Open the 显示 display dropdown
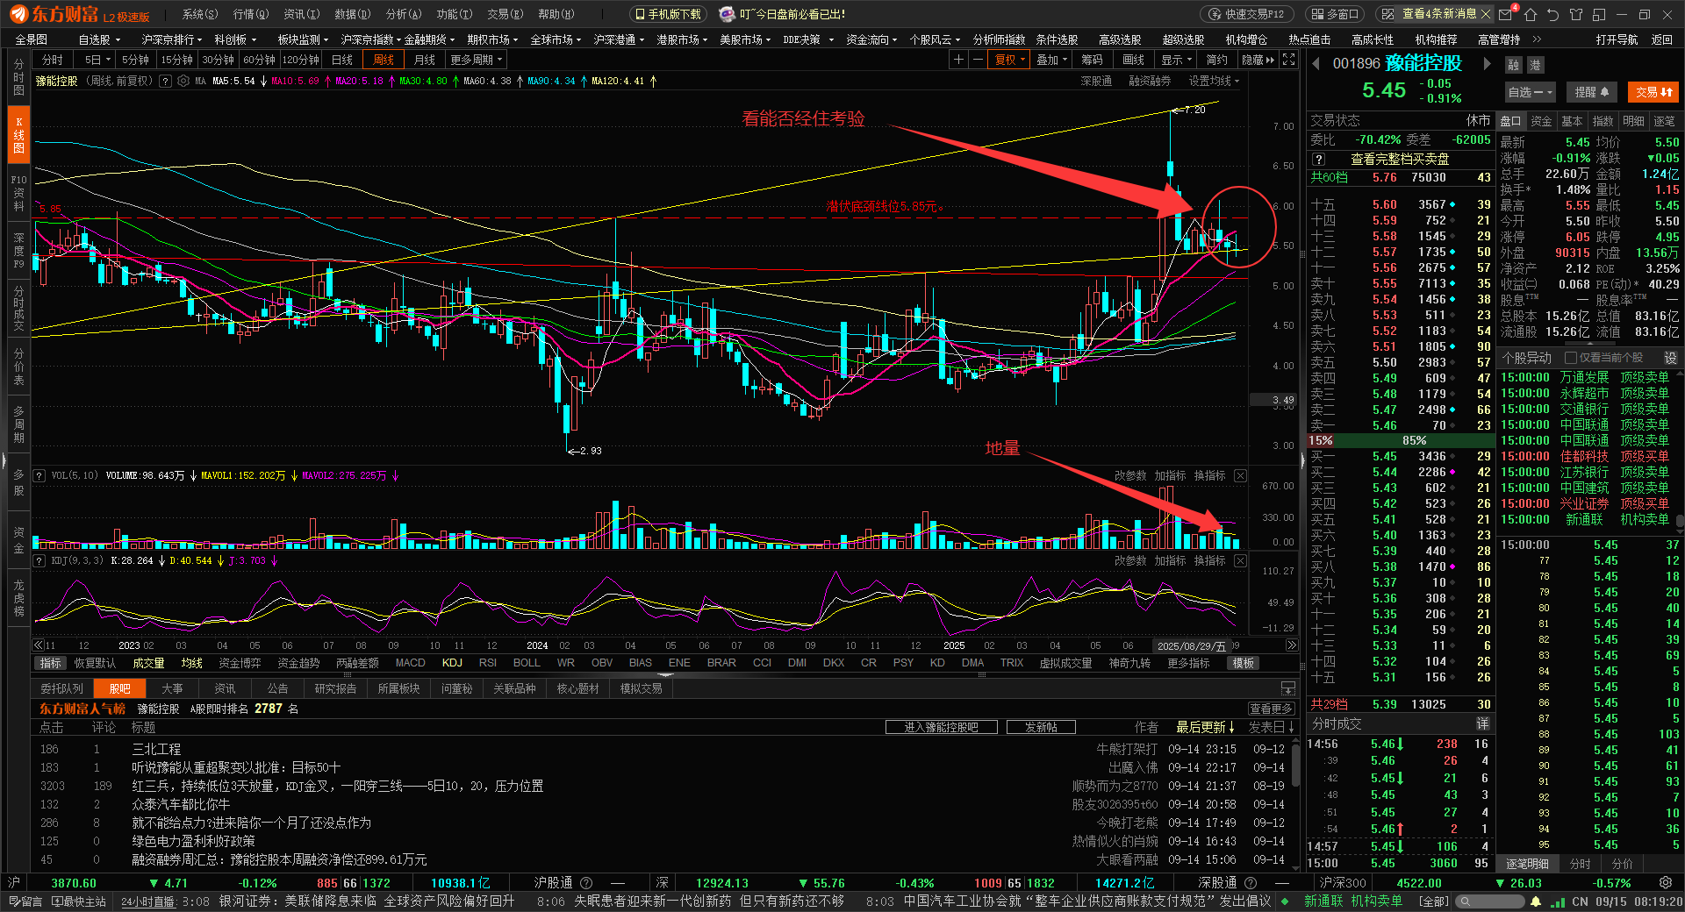This screenshot has height=912, width=1685. click(1176, 60)
